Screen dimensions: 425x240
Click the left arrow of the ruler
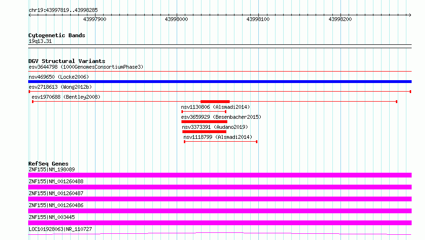point(30,15)
